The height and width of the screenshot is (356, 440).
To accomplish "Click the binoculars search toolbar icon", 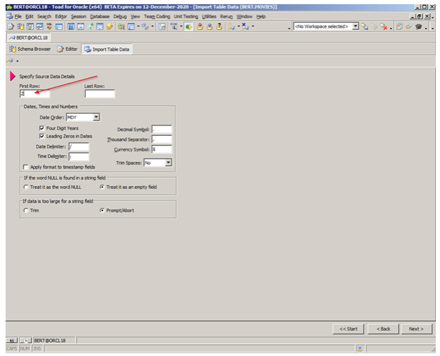I will pyautogui.click(x=174, y=26).
